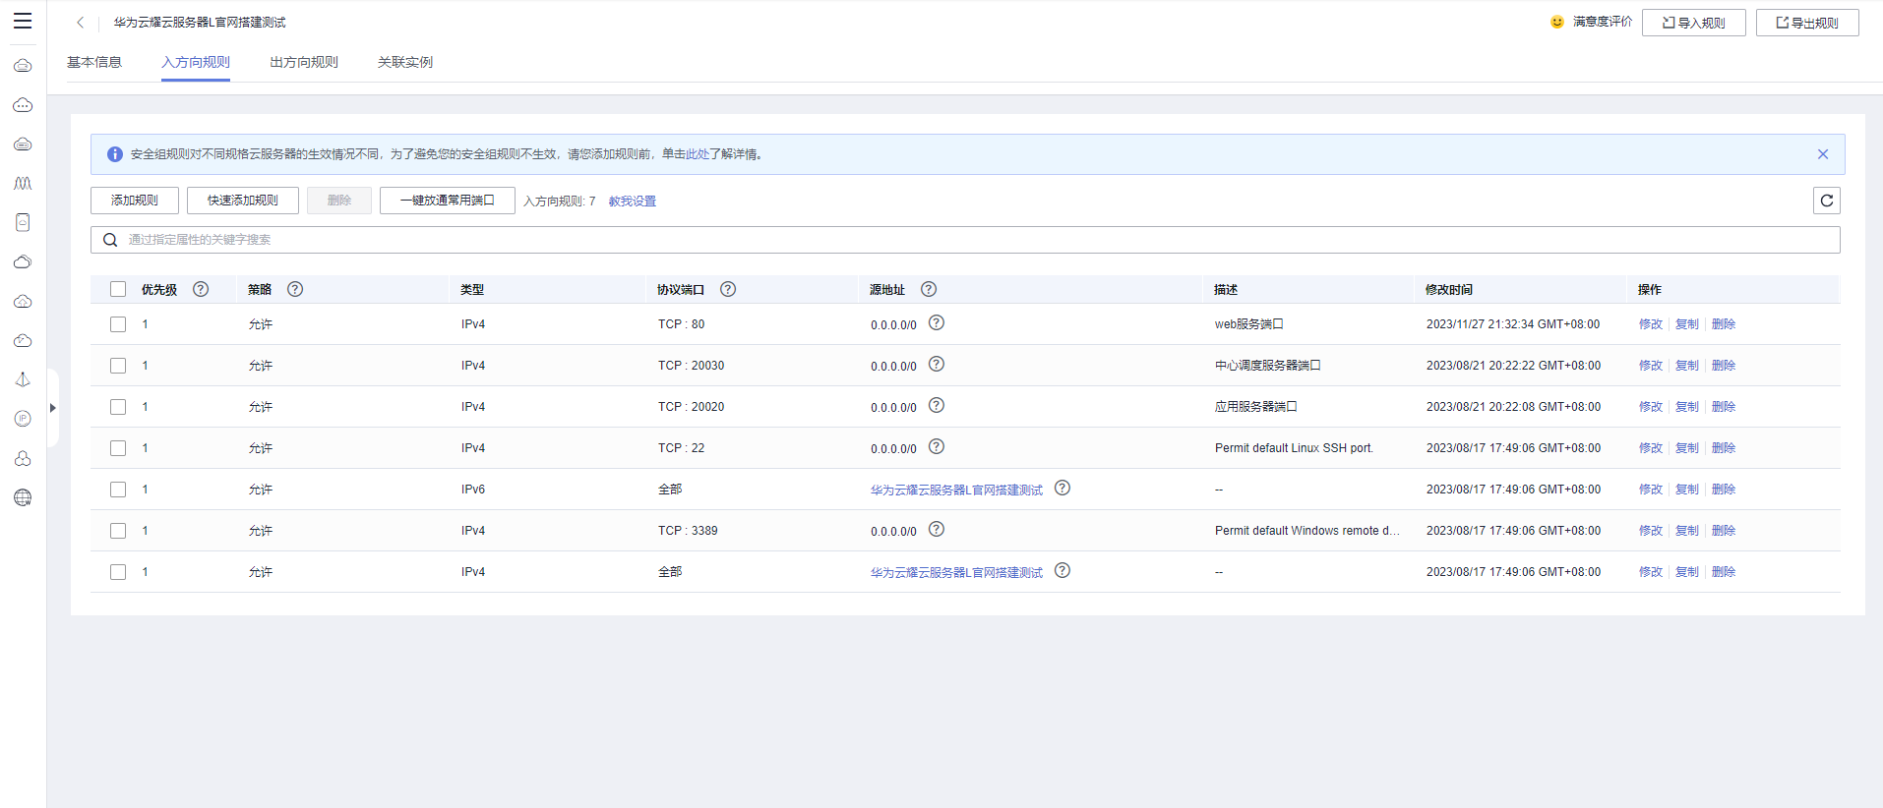
Task: Check the TCP : 80 rule checkbox
Action: [x=118, y=324]
